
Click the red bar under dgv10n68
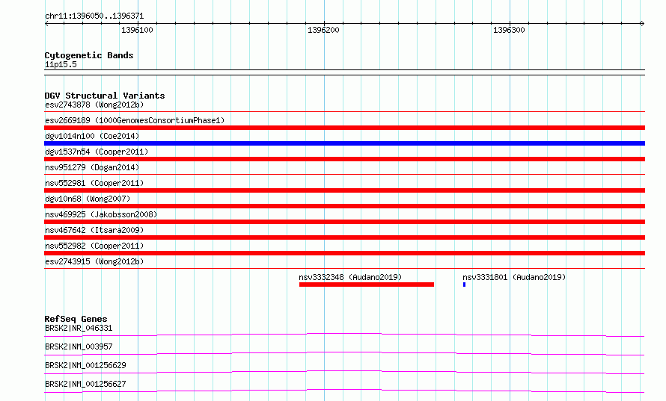(344, 206)
